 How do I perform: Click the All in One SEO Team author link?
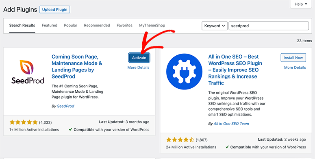231,124
